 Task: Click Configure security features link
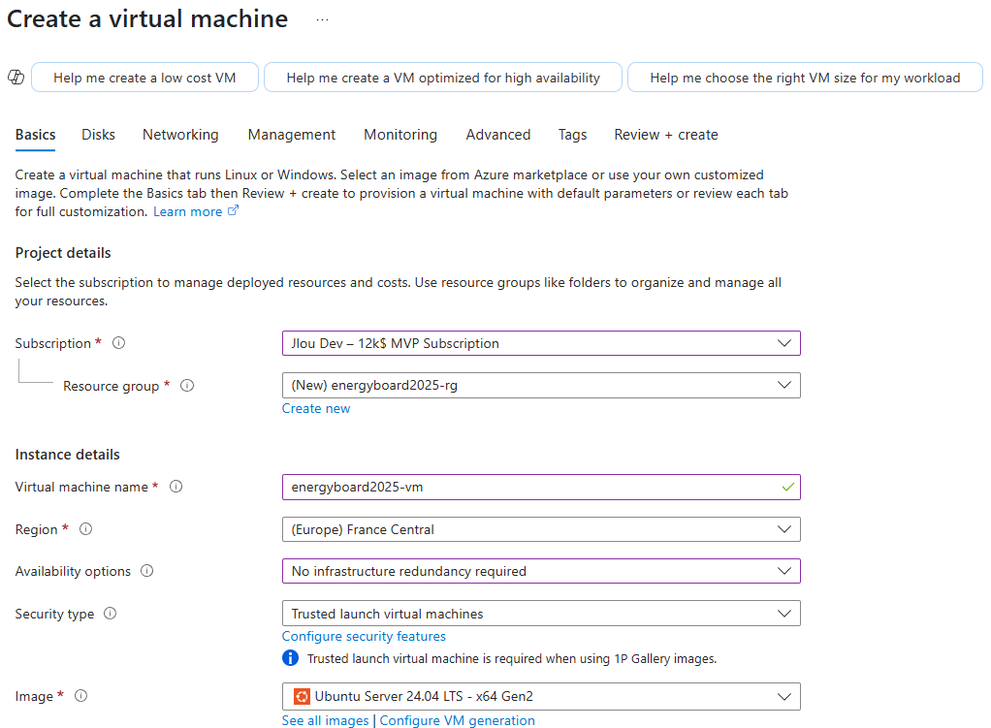pyautogui.click(x=364, y=636)
